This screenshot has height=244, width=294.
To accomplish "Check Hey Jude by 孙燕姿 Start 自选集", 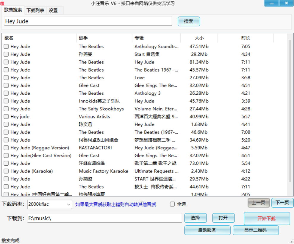I will click(x=6, y=54).
